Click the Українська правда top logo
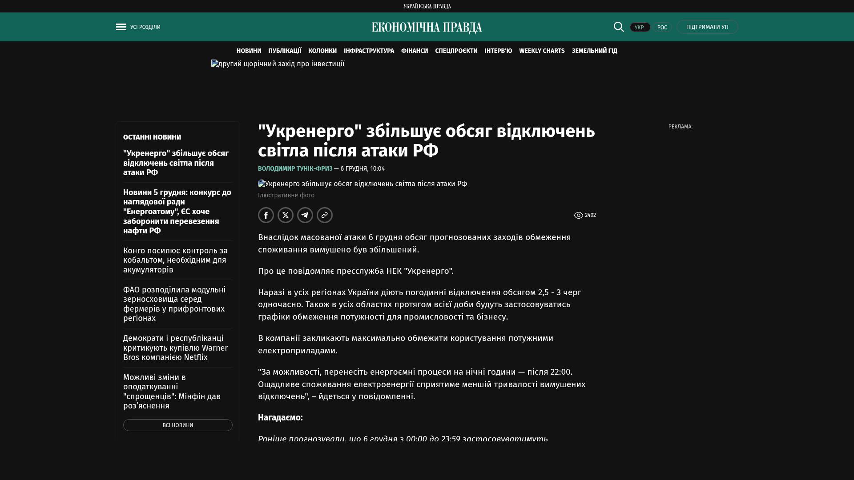Screen dimensions: 854x480 coord(427,6)
